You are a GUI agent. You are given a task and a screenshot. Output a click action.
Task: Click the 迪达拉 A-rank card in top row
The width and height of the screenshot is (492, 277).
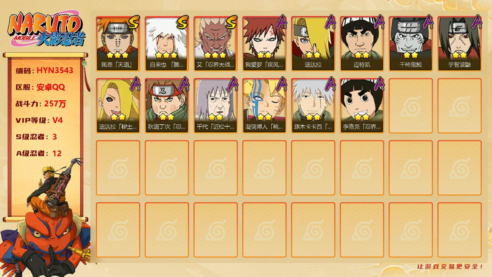pyautogui.click(x=313, y=43)
